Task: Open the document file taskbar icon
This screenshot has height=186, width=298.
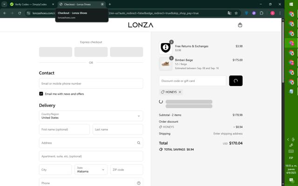Action: (x=291, y=92)
